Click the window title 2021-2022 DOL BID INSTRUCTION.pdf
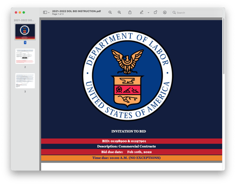Image resolution: width=236 pixels, height=185 pixels. [76, 11]
